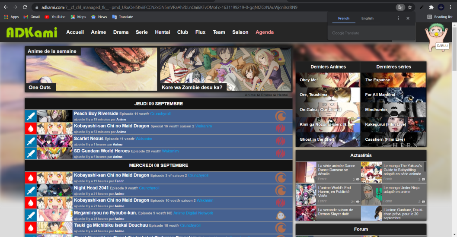This screenshot has height=237, width=457.
Task: Reload the adkami page
Action: pos(25,7)
